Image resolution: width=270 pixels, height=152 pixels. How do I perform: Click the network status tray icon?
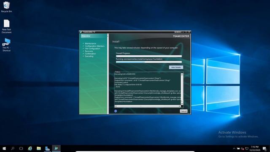coord(247,149)
